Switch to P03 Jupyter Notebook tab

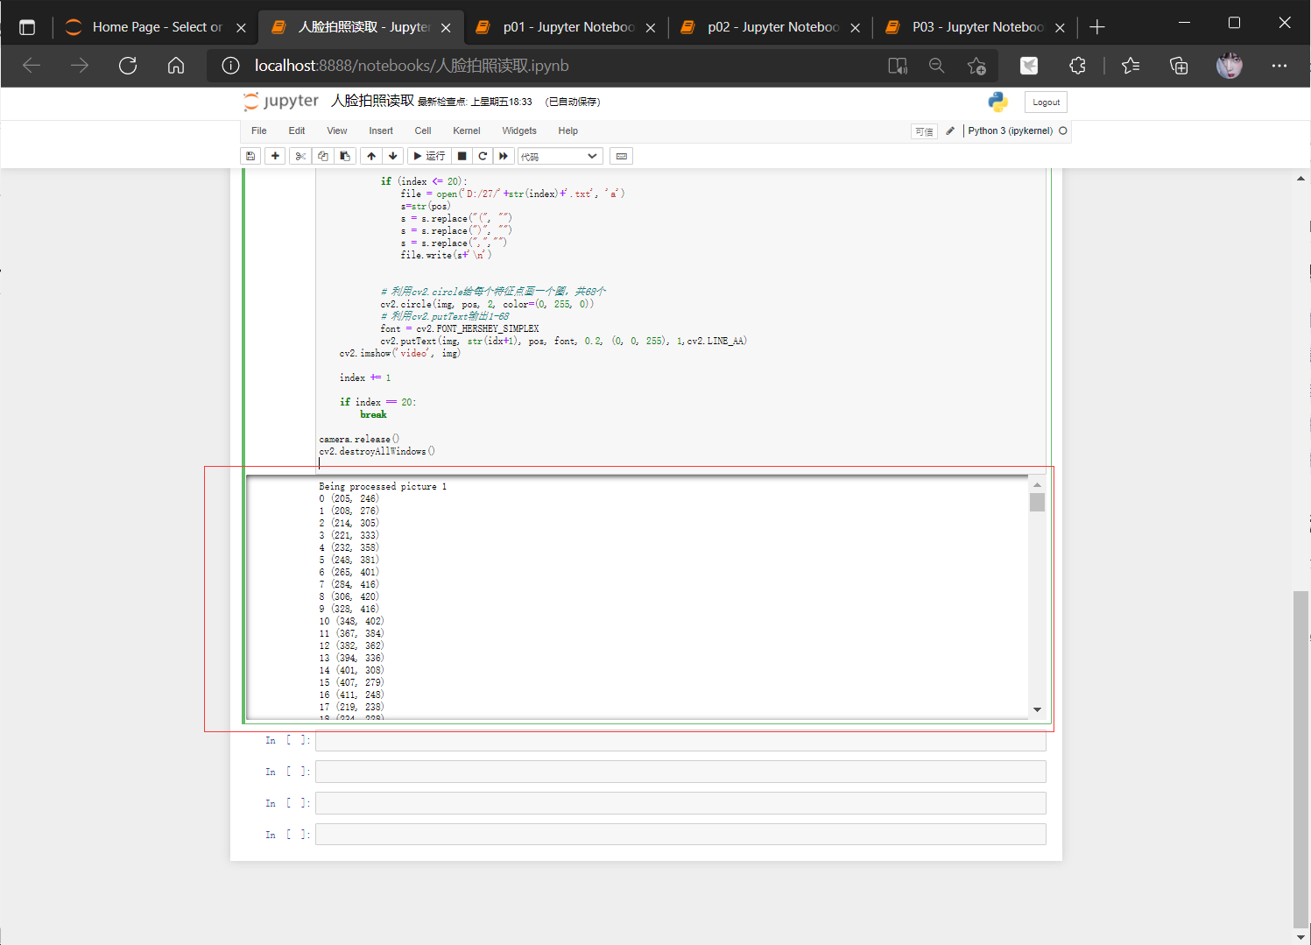coord(976,27)
